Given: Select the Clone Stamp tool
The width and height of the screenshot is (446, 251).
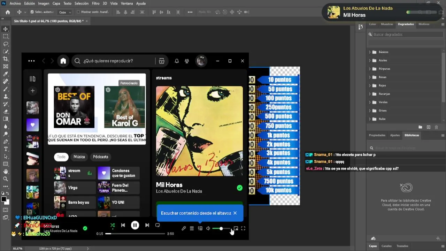Looking at the screenshot, I should point(6,97).
